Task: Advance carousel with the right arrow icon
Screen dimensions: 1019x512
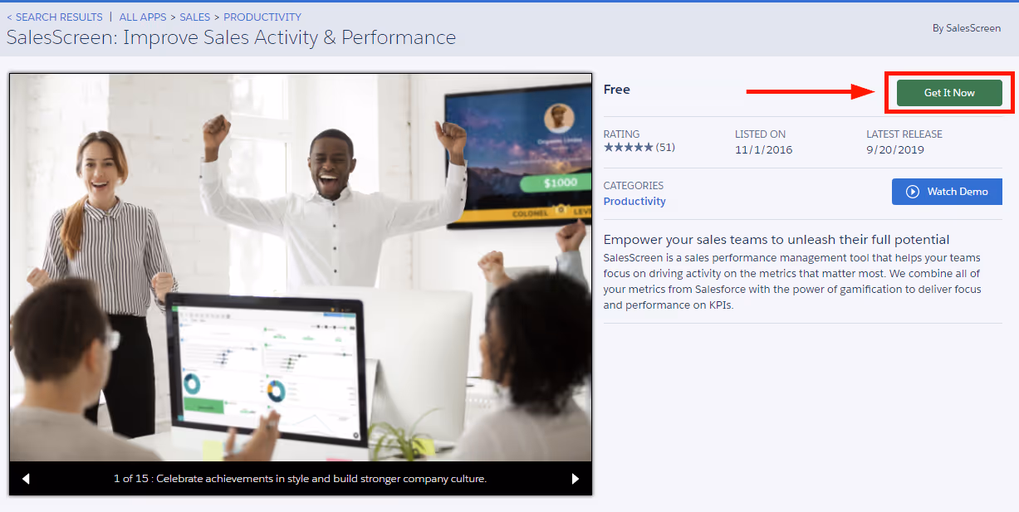Action: click(575, 478)
